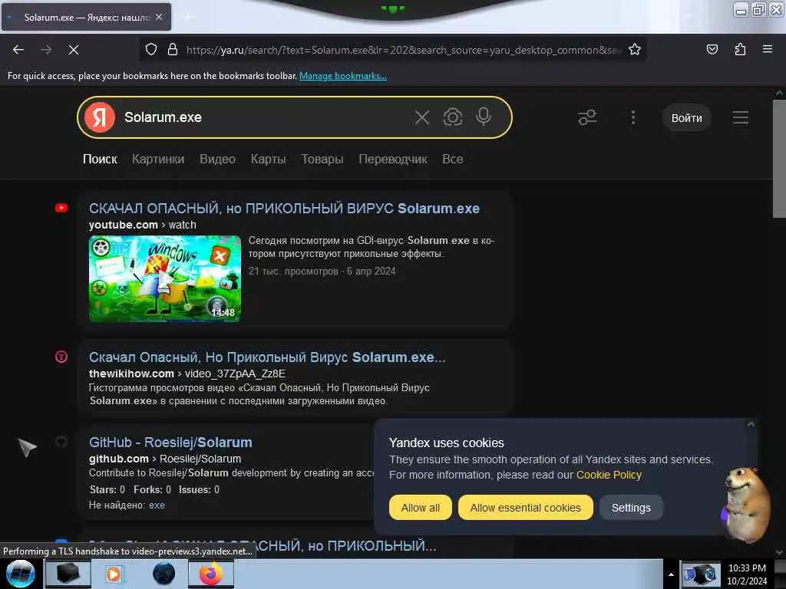Viewport: 786px width, 589px height.
Task: Open the tracking protection shield icon
Action: pos(151,50)
